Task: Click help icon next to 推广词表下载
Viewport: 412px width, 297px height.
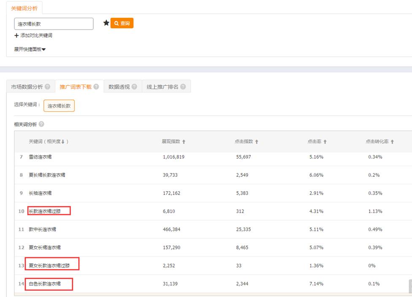Action: click(96, 87)
